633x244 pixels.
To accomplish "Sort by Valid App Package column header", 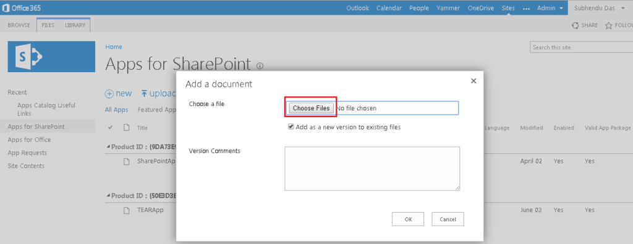I will [607, 128].
